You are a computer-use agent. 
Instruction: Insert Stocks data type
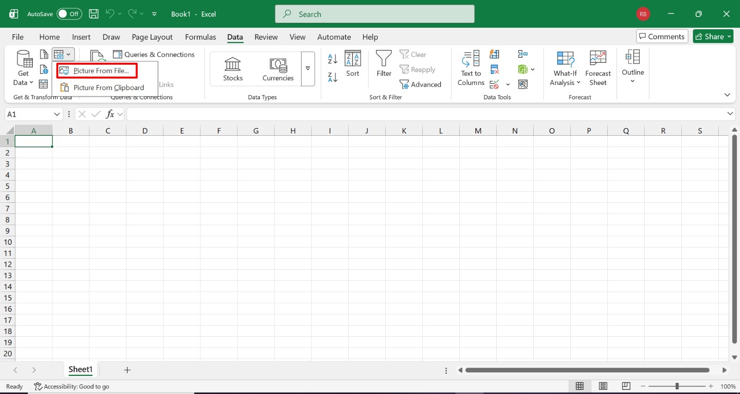pyautogui.click(x=233, y=69)
